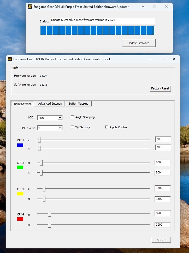Click the yellow CPI 3 color swatch

point(20,194)
